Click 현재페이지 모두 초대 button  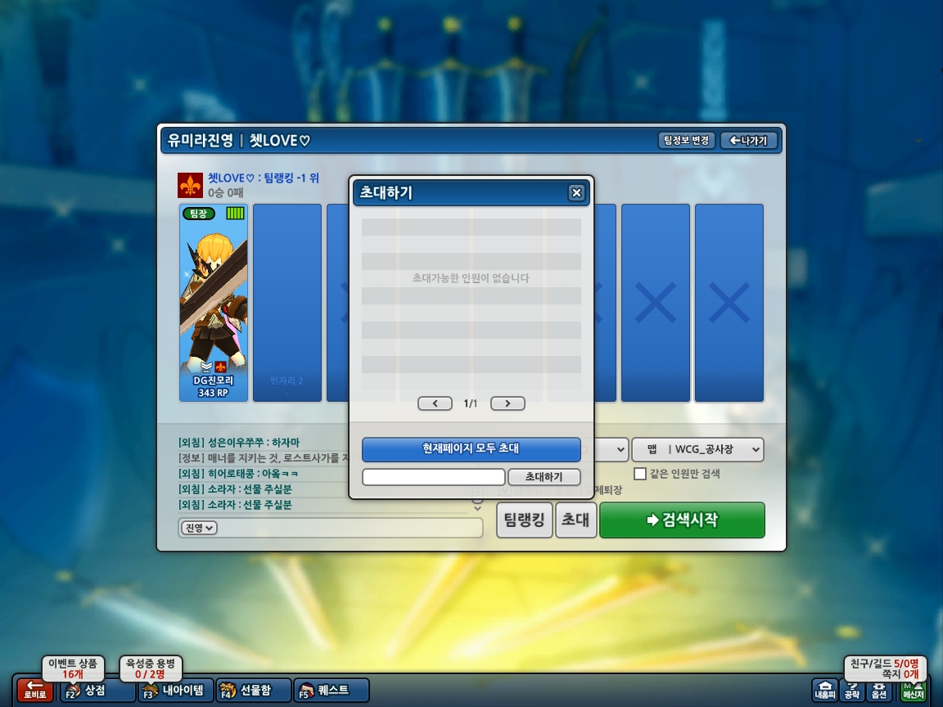tap(471, 448)
